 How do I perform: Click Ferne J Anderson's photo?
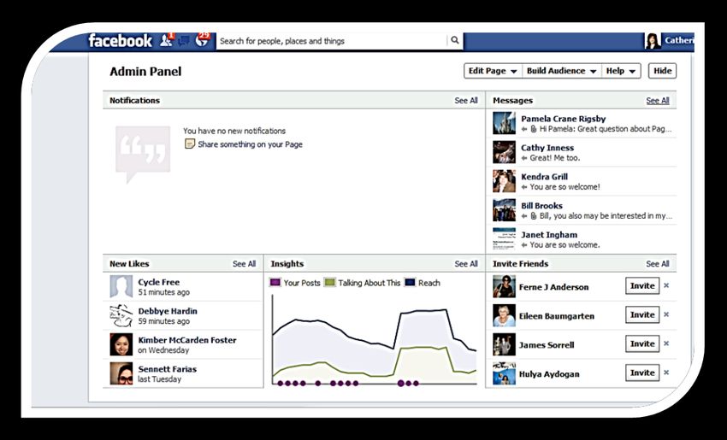pos(504,287)
